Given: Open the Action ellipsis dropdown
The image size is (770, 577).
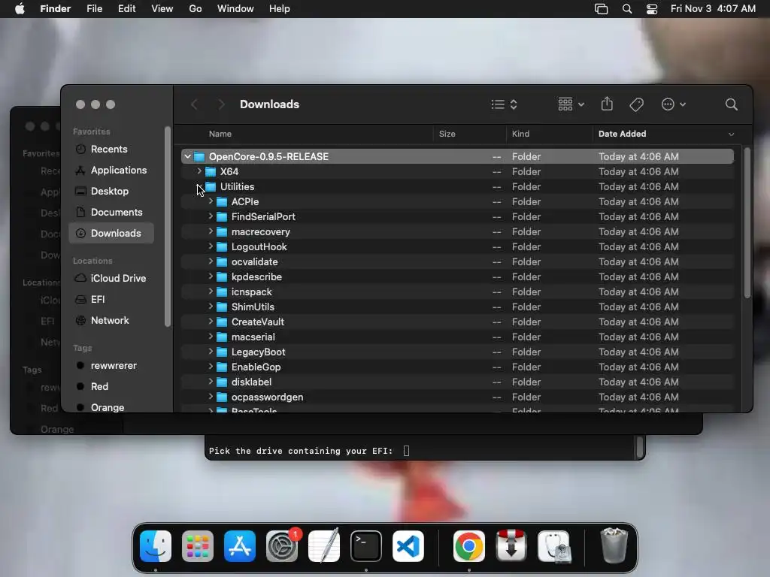Looking at the screenshot, I should pos(673,104).
